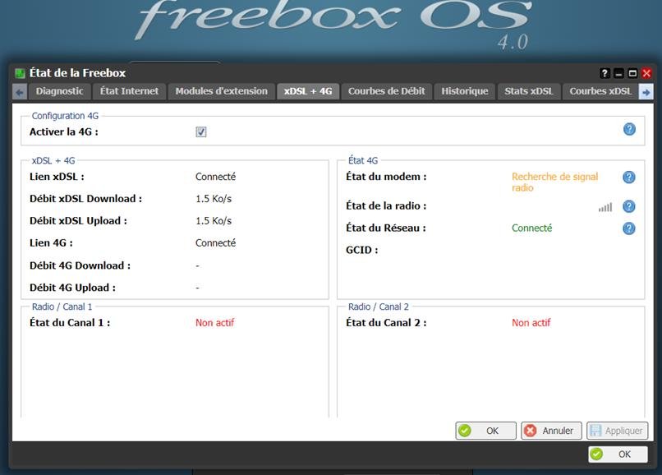Viewport: 662px width, 475px height.
Task: Click the green Freebox icon in title bar
Action: click(x=21, y=73)
